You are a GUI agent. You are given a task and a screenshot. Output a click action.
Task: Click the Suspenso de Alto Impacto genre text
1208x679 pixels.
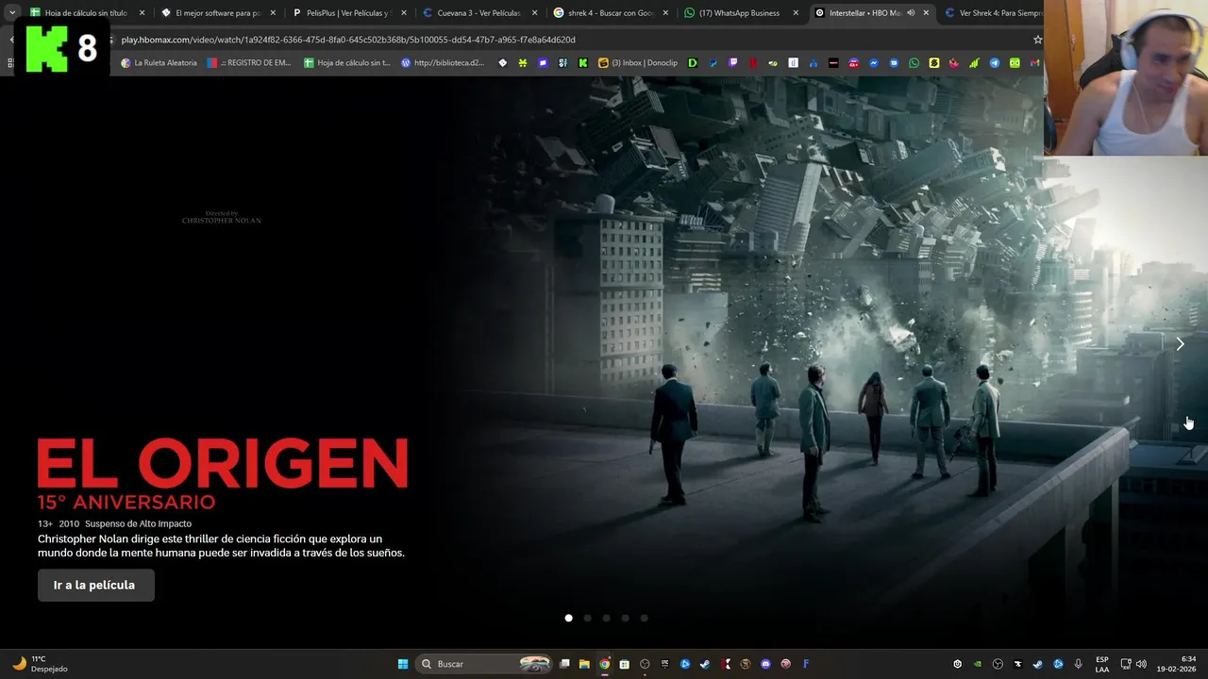coord(138,523)
